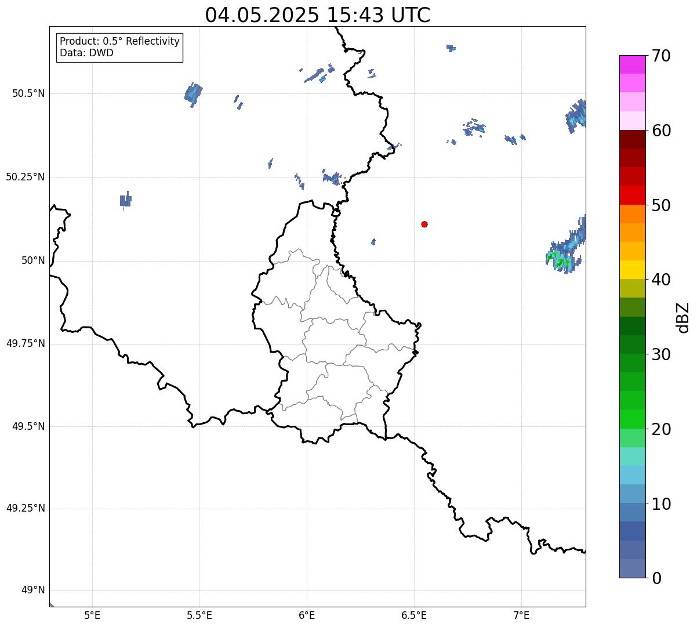The image size is (697, 627).
Task: Click the 5°E longitude label
Action: point(92,615)
